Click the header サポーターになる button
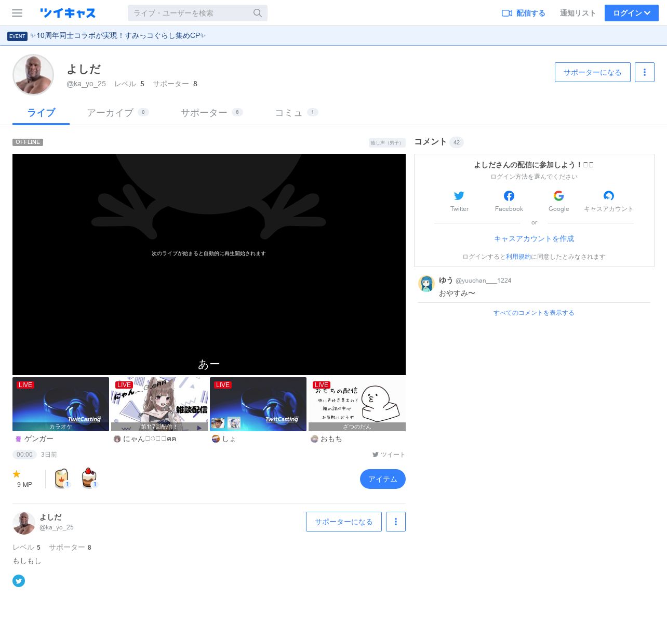The width and height of the screenshot is (667, 625). tap(593, 72)
